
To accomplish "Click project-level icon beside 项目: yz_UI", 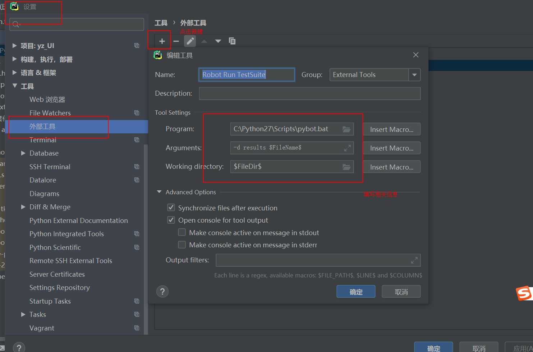I will coord(137,46).
